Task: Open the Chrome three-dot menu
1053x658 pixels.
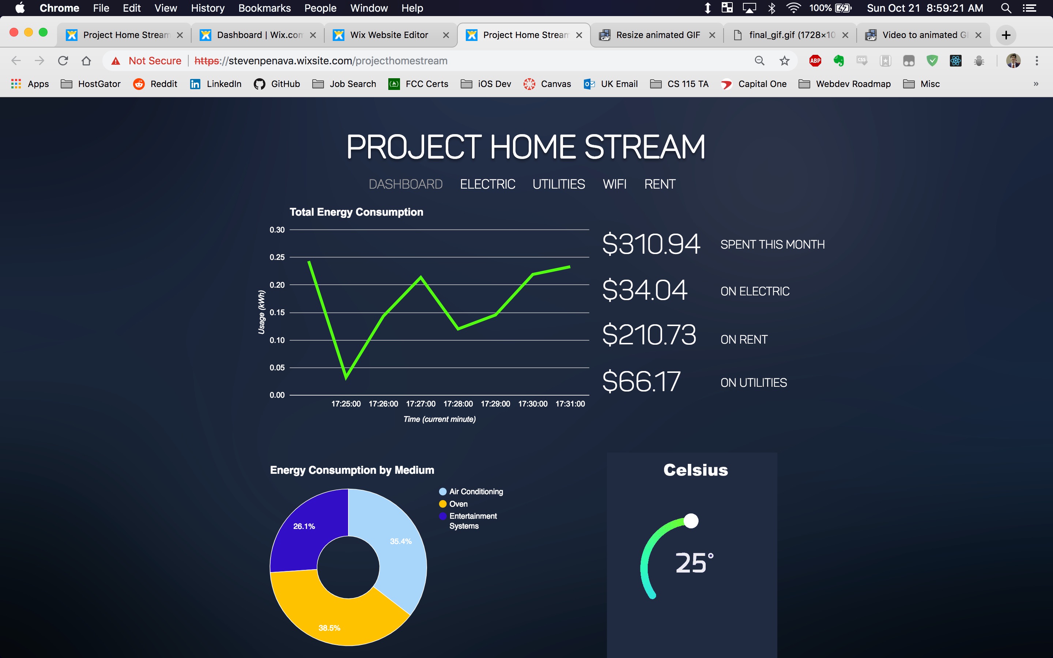Action: [1037, 61]
